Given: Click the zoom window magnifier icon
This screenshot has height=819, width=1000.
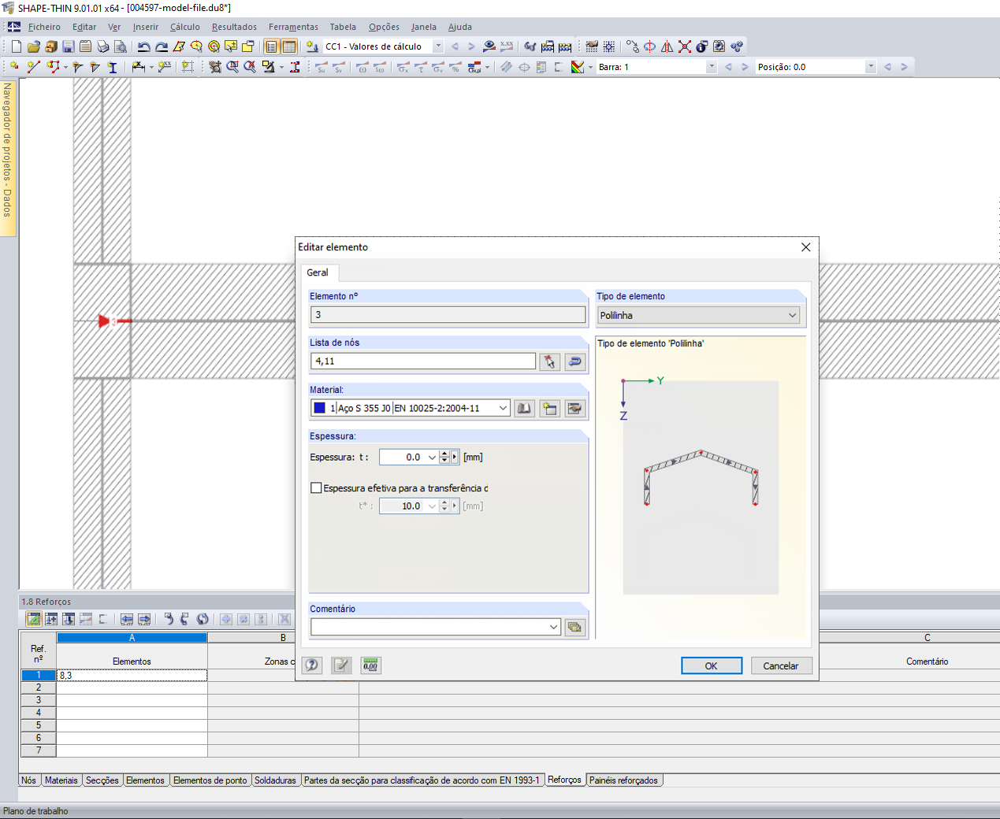Looking at the screenshot, I should pos(232,67).
